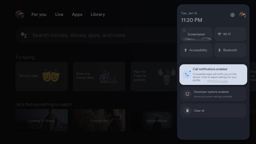
Task: Switch to the Live tab
Action: (x=59, y=14)
